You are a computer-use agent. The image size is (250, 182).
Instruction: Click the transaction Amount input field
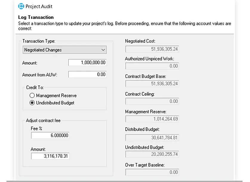click(x=88, y=62)
